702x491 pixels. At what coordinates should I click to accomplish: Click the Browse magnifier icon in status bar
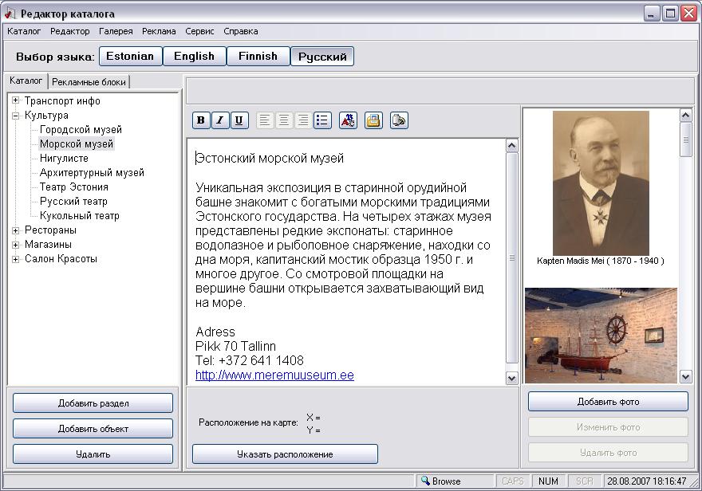(x=424, y=481)
